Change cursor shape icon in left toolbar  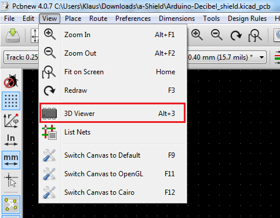point(11,180)
